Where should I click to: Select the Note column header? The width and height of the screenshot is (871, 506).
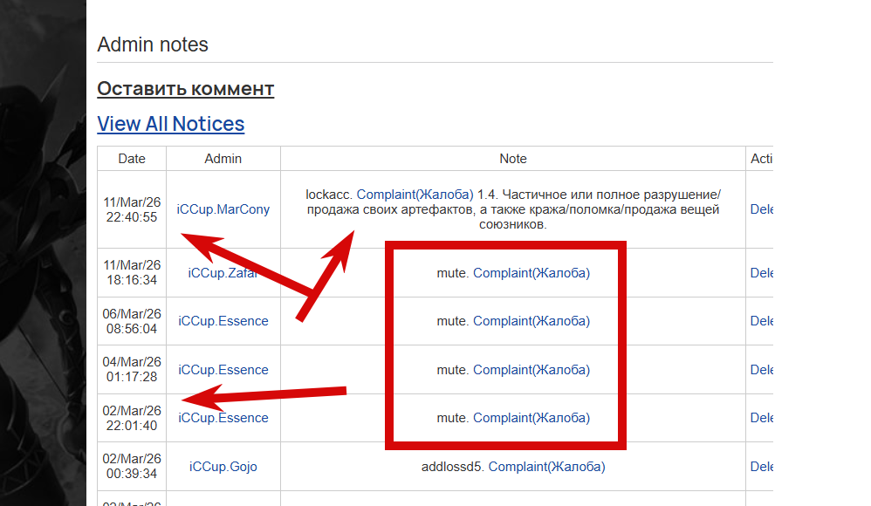[x=512, y=159]
